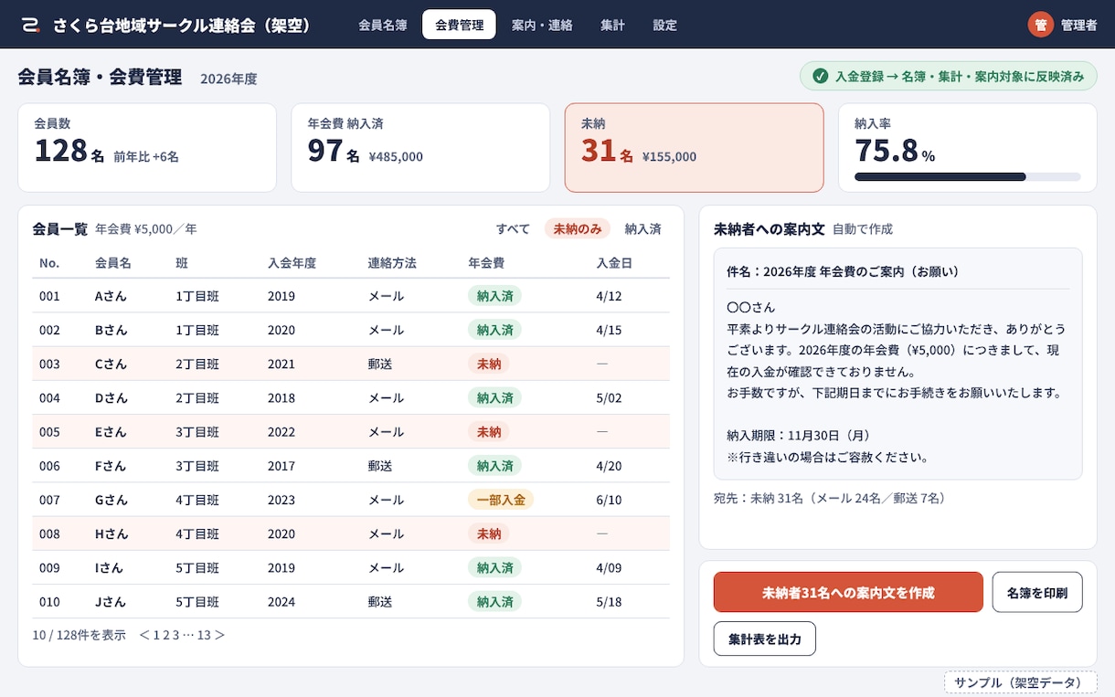This screenshot has height=697, width=1115.
Task: Click 名簿を印刷 button
Action: click(x=1036, y=592)
